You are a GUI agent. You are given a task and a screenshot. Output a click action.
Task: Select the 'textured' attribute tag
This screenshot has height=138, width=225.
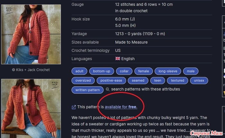[x=177, y=81]
